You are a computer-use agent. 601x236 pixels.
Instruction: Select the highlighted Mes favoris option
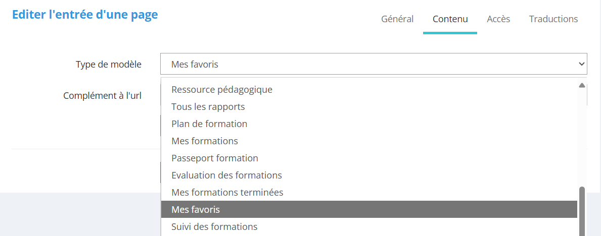click(x=196, y=210)
